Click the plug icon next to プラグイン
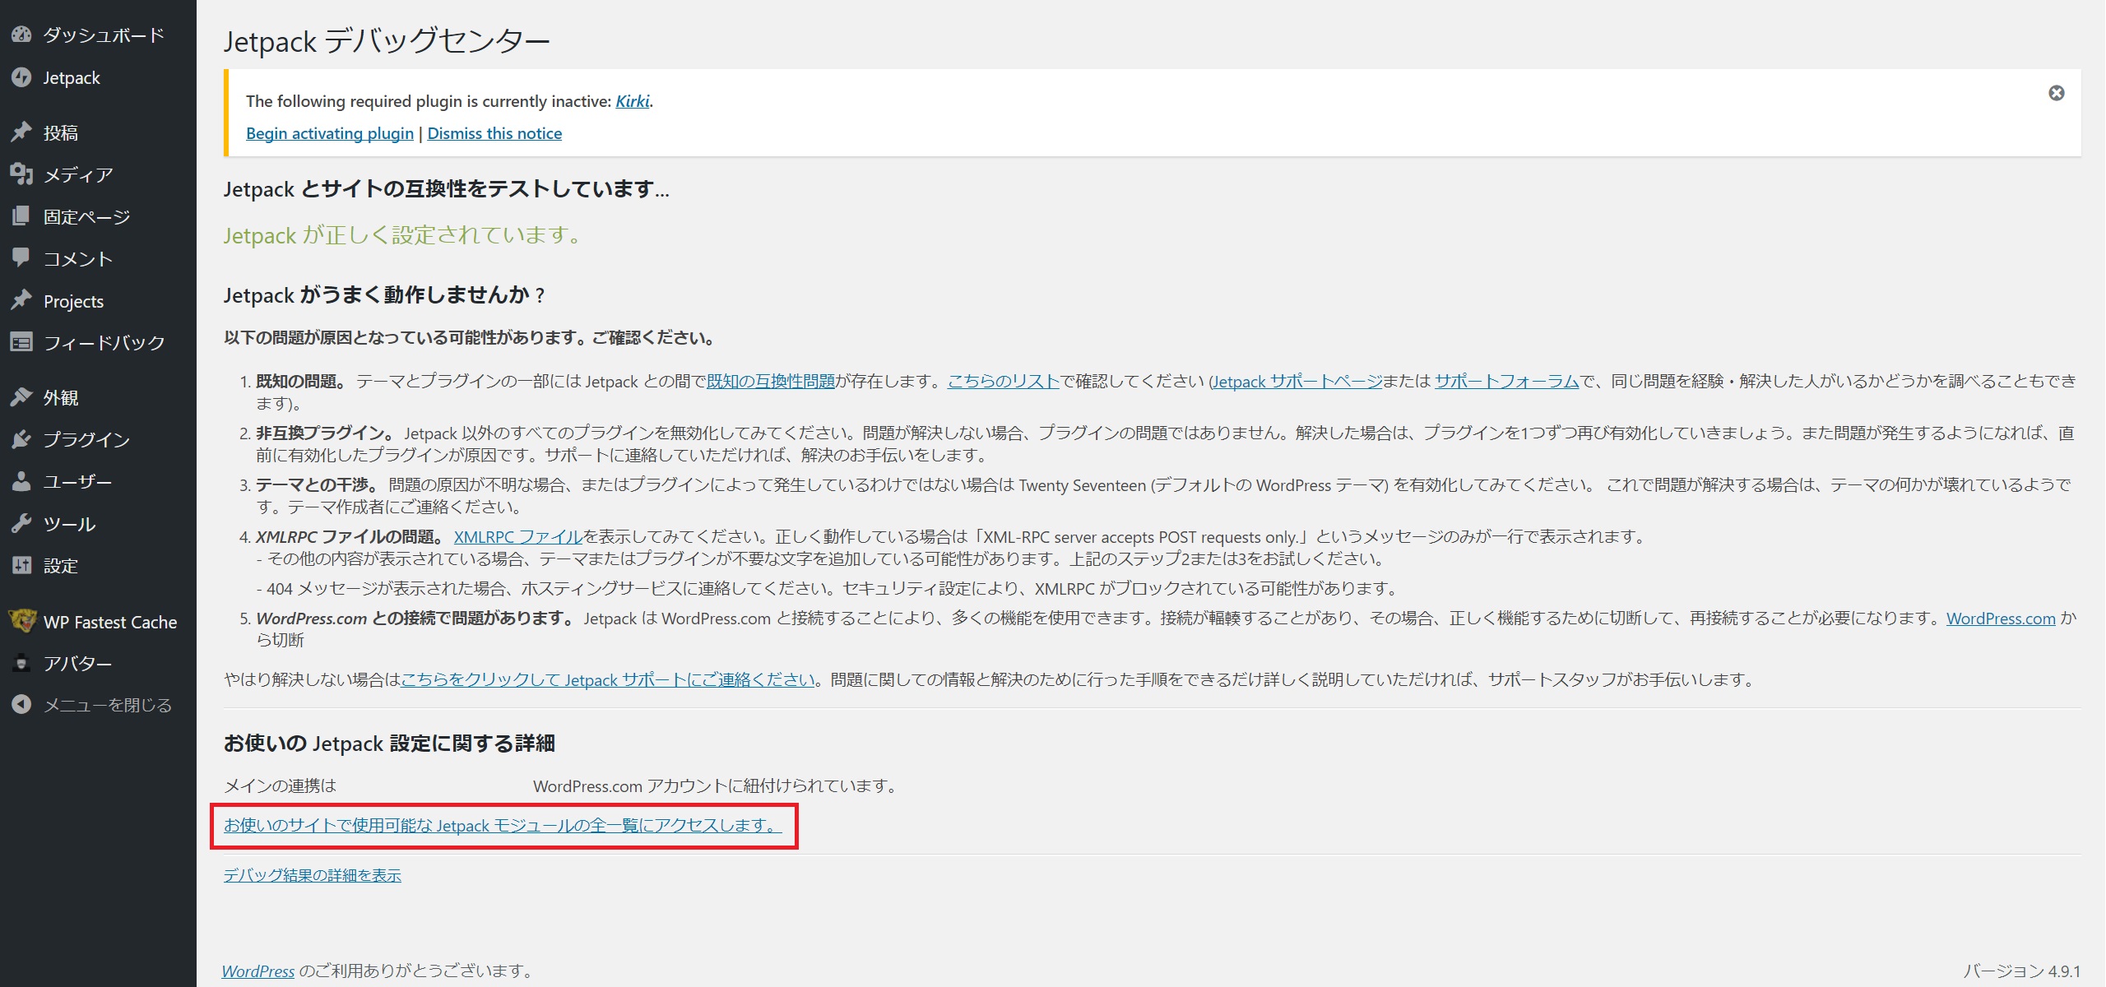Image resolution: width=2106 pixels, height=987 pixels. [21, 439]
